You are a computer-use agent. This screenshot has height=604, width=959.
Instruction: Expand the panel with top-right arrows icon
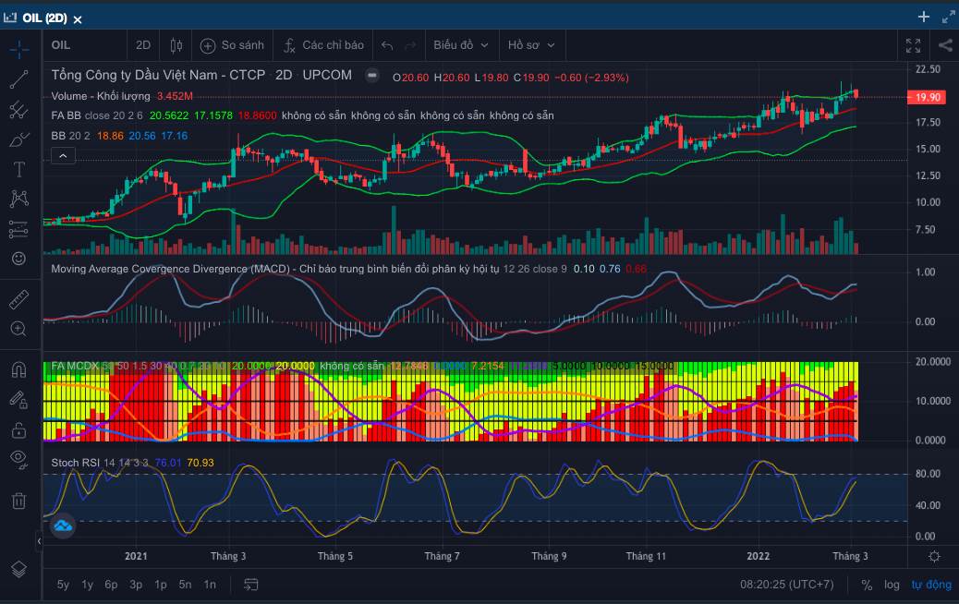click(948, 17)
